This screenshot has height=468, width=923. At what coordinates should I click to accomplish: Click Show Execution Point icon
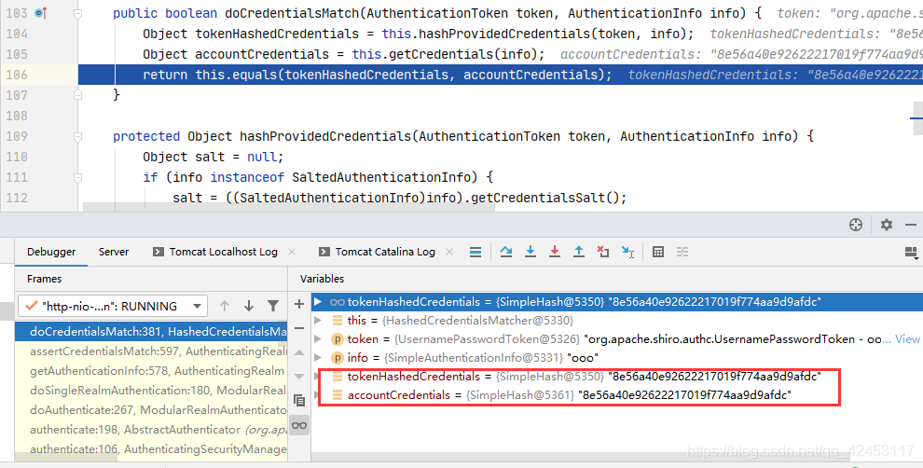pos(475,252)
